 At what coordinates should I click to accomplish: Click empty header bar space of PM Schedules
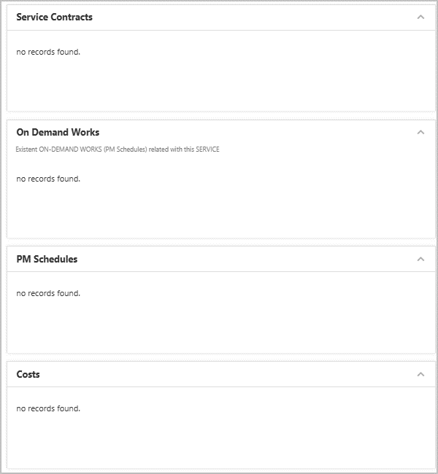[x=247, y=260]
